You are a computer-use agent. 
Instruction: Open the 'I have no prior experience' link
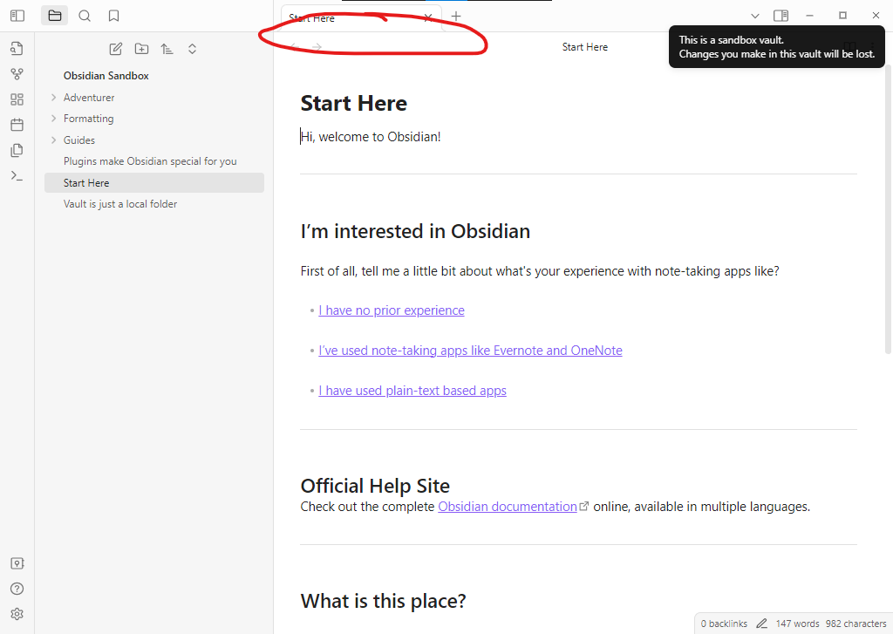[391, 310]
